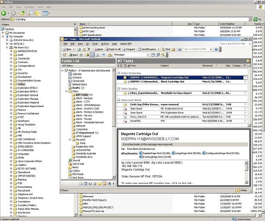Open the Outlook Tools menu
The image size is (265, 221).
95,44
